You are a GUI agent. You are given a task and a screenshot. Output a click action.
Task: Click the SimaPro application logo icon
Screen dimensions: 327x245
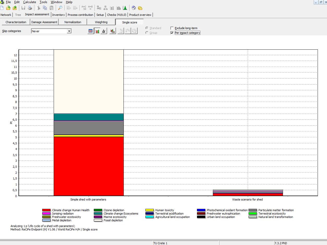(x=2, y=2)
